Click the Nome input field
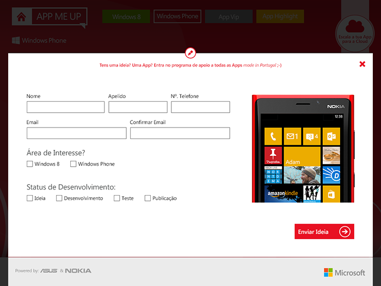 tap(66, 107)
